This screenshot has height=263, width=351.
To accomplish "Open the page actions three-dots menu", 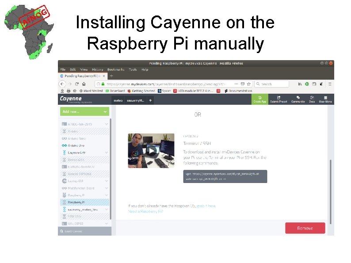I will pyautogui.click(x=236, y=84).
